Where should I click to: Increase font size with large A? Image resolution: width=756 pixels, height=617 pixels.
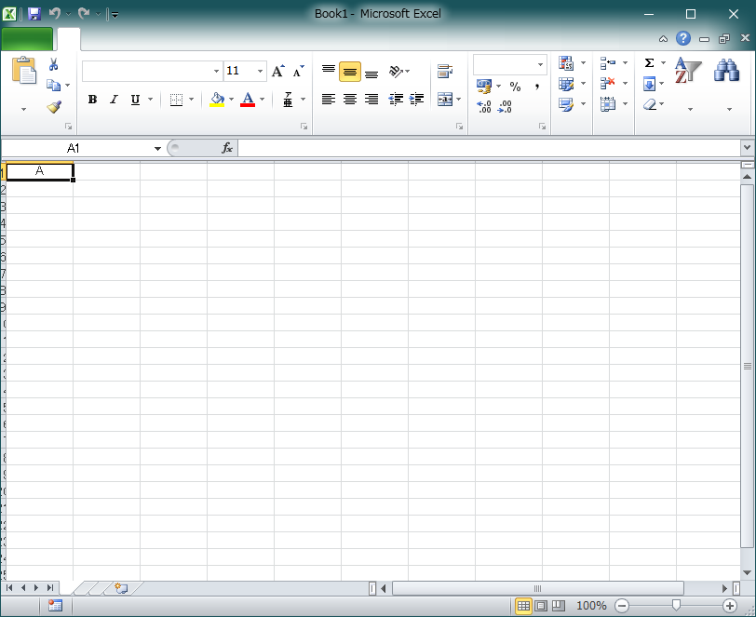click(278, 72)
